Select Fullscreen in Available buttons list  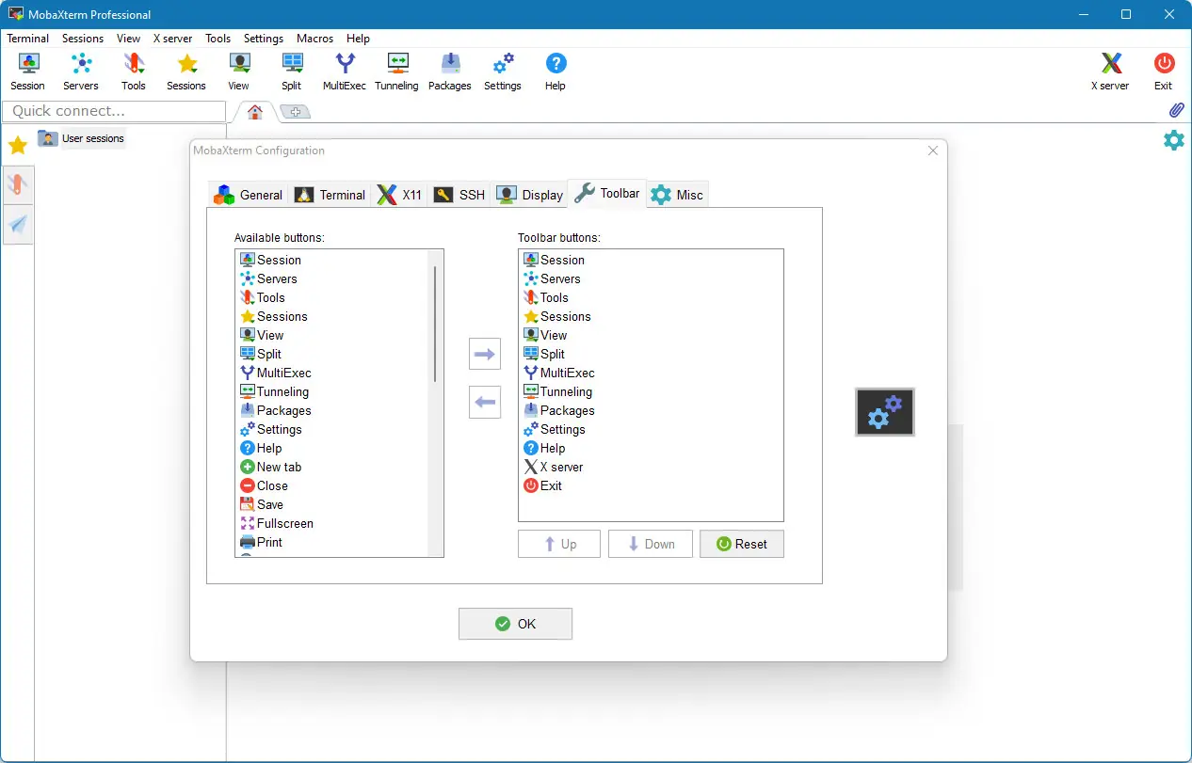[276, 523]
